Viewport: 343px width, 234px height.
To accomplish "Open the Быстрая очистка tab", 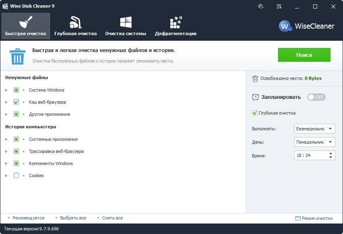I will tap(25, 26).
